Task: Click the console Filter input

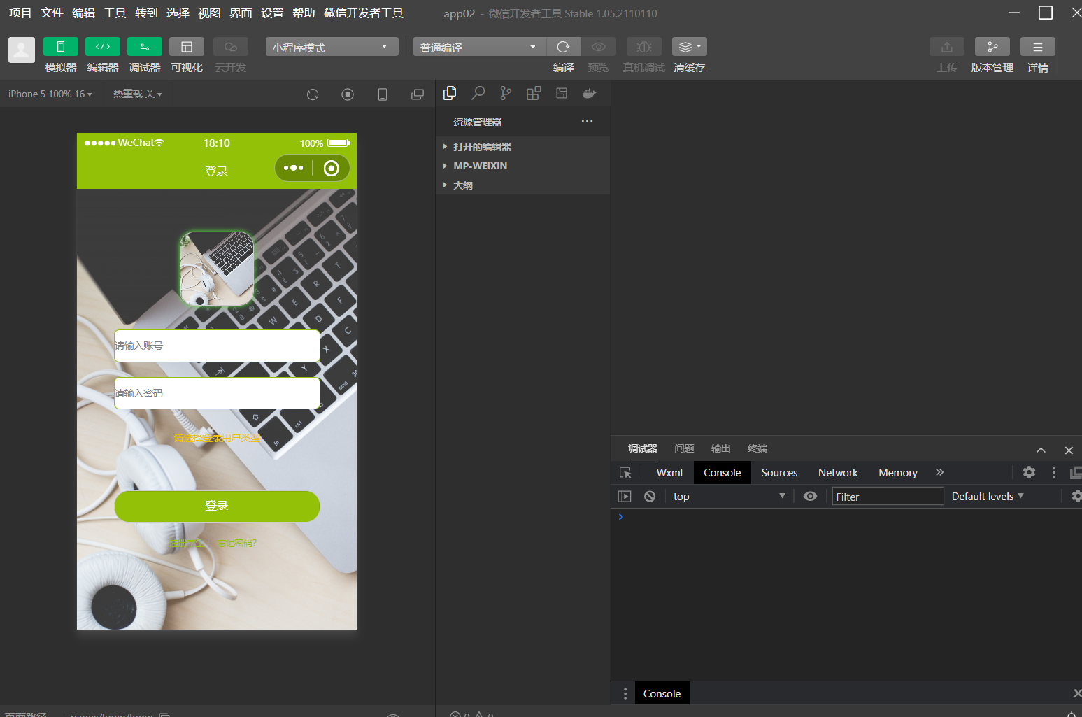Action: point(888,497)
